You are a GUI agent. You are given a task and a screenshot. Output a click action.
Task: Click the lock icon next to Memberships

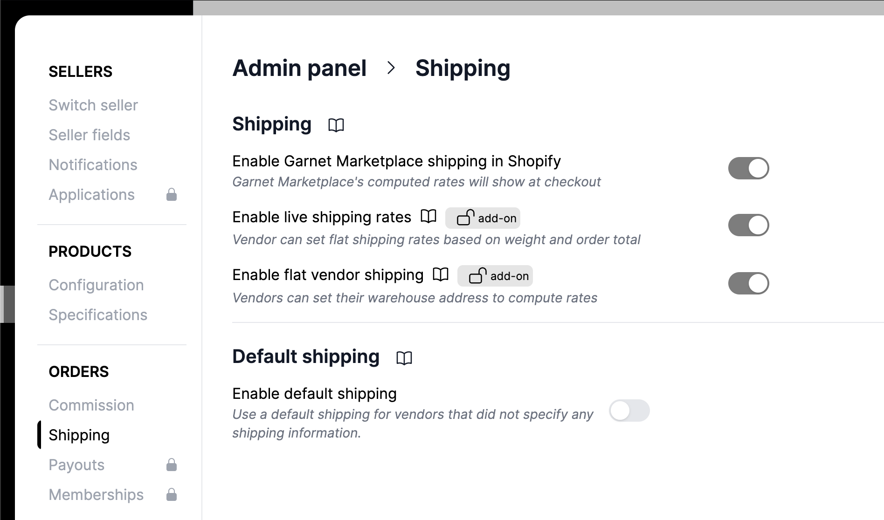[x=172, y=494]
